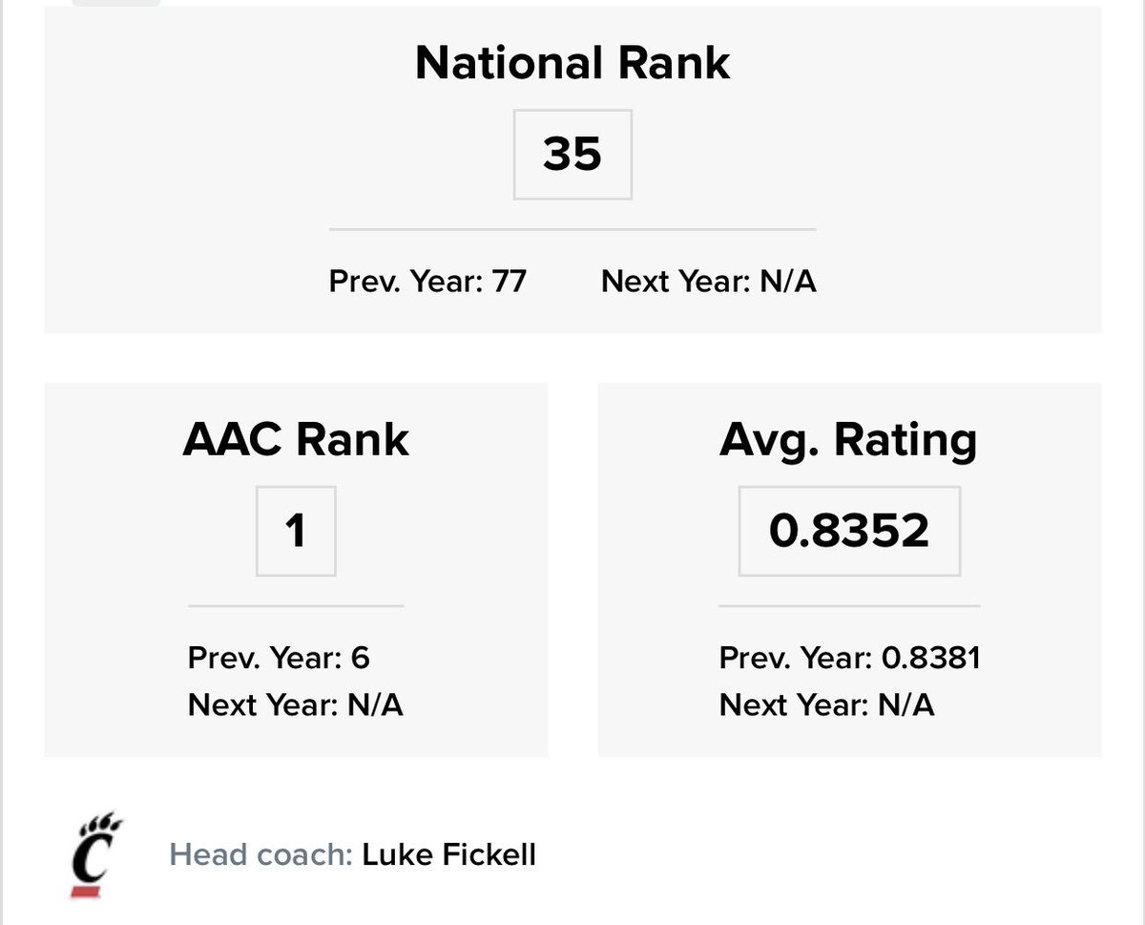Click the AAC Rank heading
The image size is (1145, 925).
pos(296,440)
